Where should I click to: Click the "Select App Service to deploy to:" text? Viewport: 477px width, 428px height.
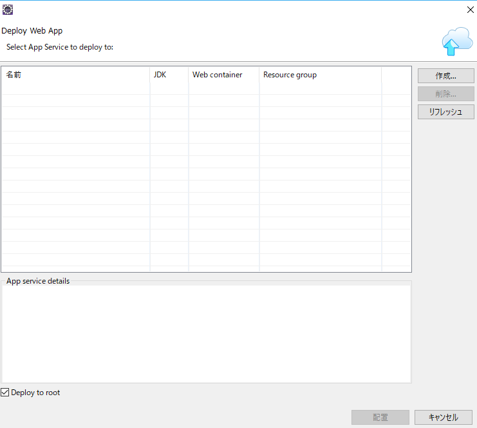[60, 47]
